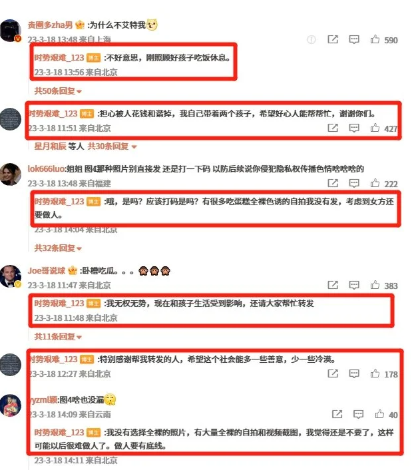Like yzml's comment showing 40 likes

click(379, 414)
